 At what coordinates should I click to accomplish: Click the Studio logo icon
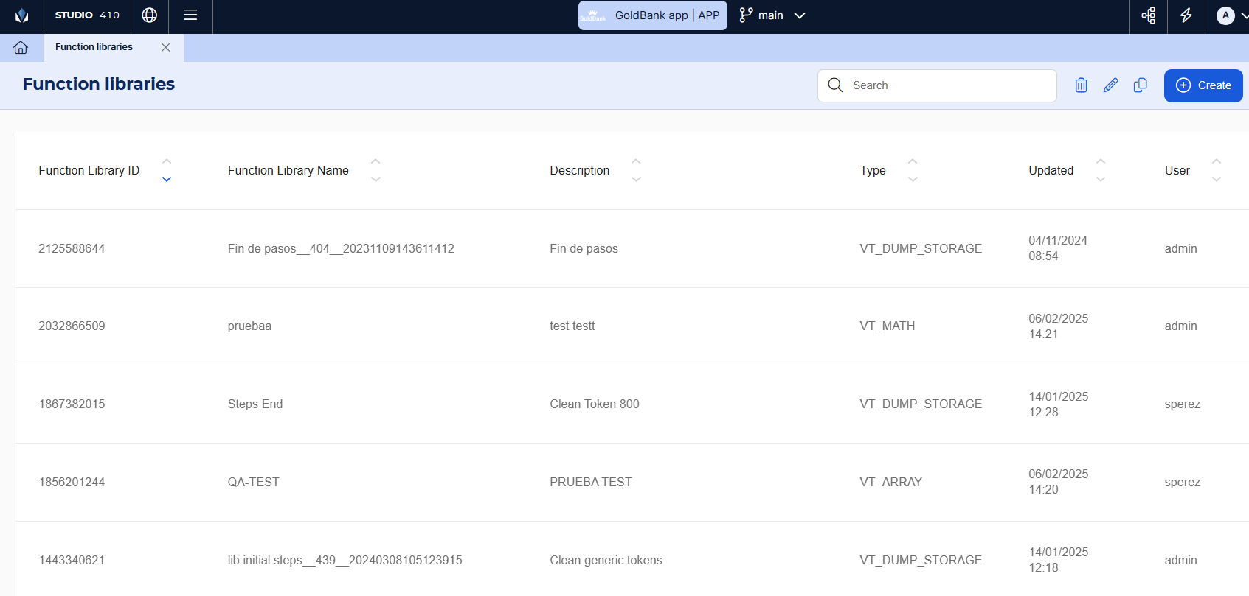point(22,15)
